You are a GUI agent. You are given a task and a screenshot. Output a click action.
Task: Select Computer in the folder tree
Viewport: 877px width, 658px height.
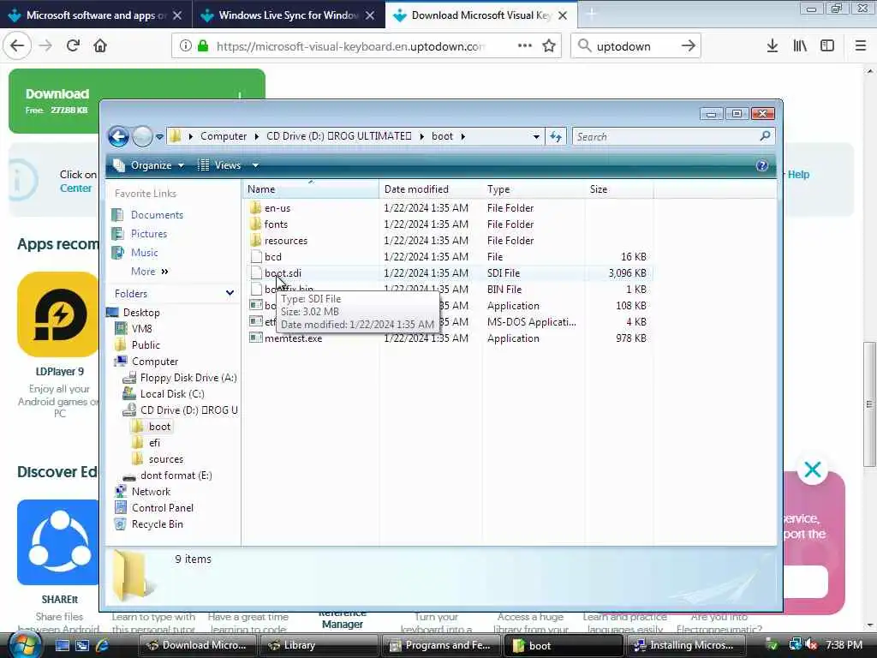pyautogui.click(x=154, y=362)
